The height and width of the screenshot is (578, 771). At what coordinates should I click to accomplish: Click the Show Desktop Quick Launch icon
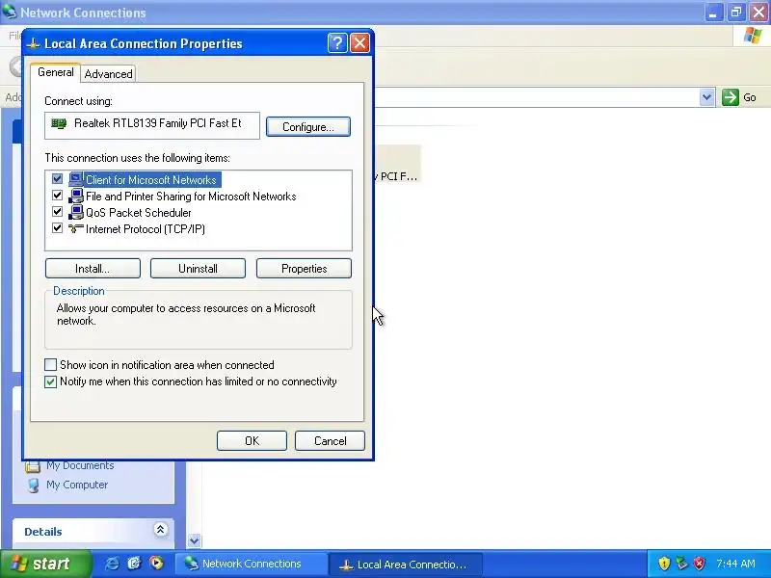pos(134,564)
